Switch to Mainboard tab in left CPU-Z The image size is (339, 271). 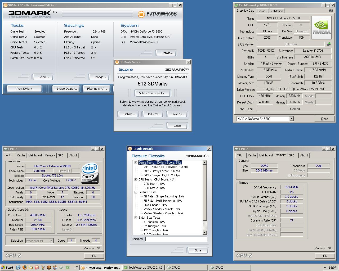pos(35,155)
